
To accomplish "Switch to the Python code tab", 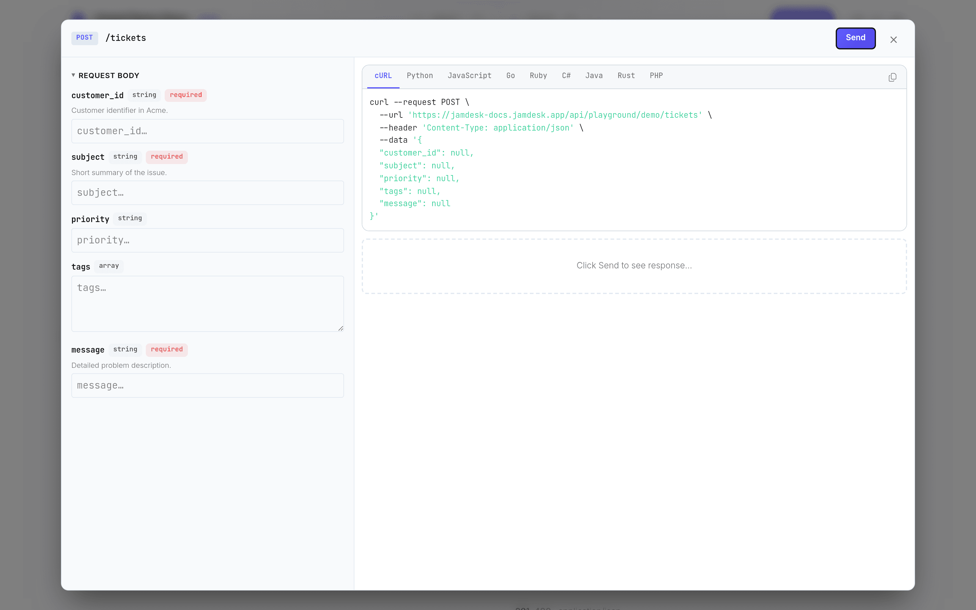I will pyautogui.click(x=419, y=76).
